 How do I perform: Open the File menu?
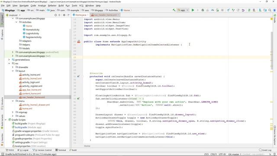[x=3, y=6]
